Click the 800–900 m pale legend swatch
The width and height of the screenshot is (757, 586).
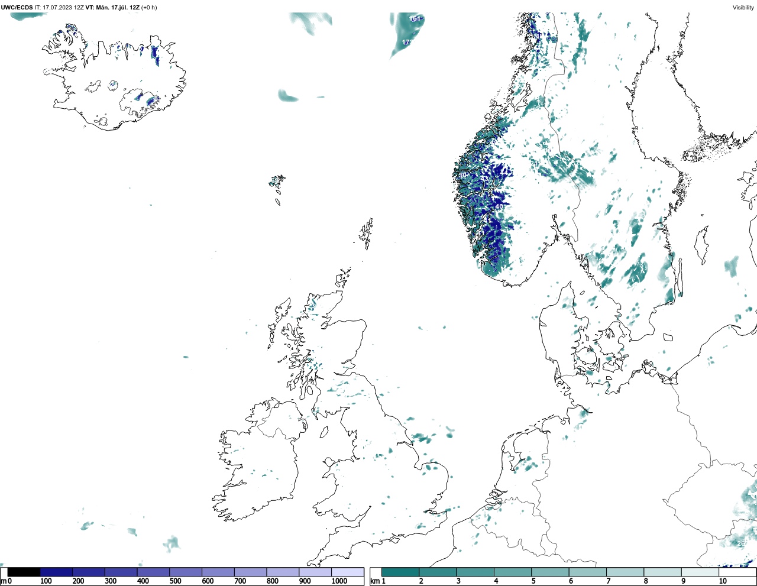[x=283, y=572]
